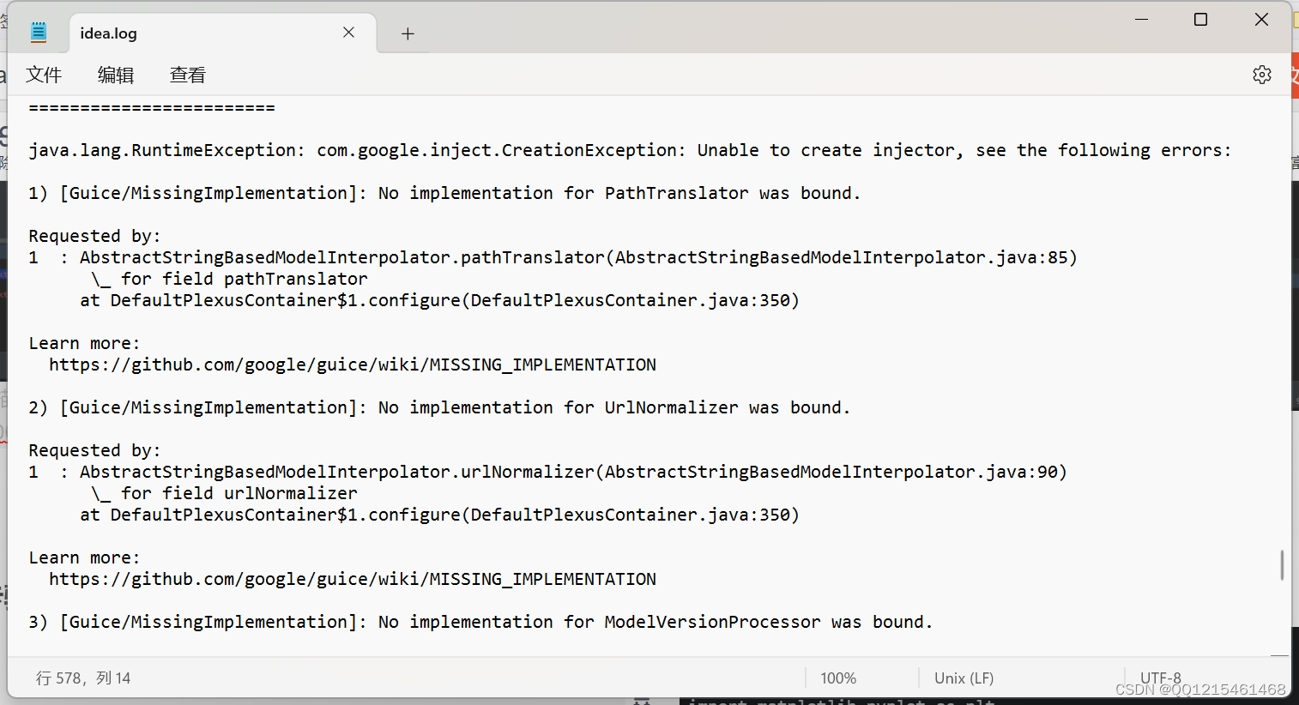Click the close icon on the idea.log tab
This screenshot has width=1299, height=705.
coord(348,32)
